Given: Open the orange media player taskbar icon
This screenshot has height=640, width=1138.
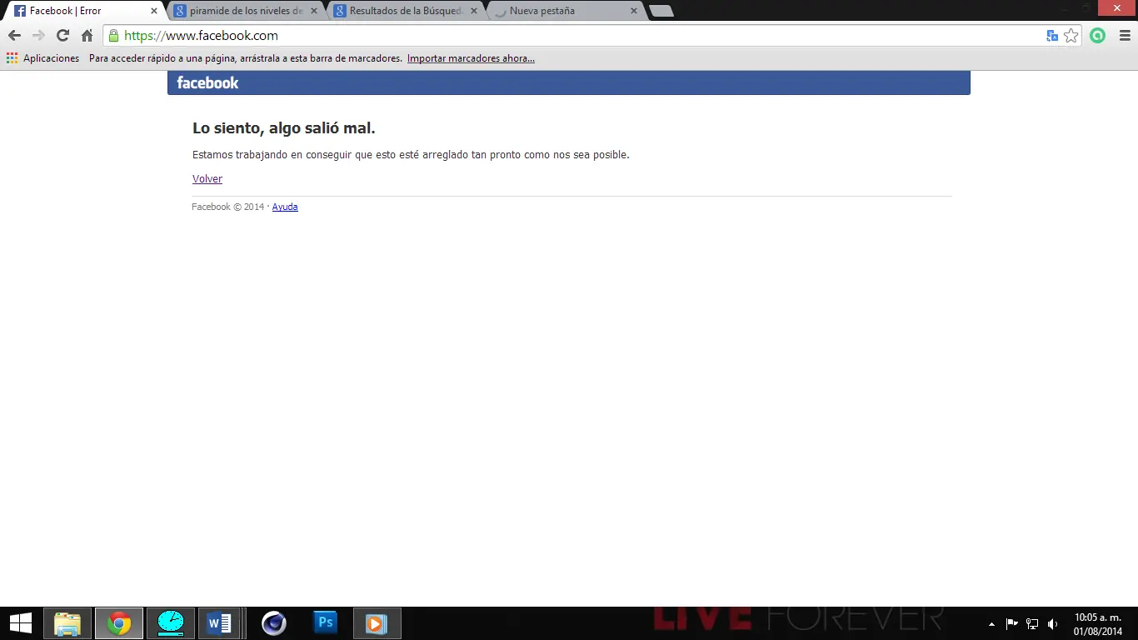Looking at the screenshot, I should click(x=377, y=623).
